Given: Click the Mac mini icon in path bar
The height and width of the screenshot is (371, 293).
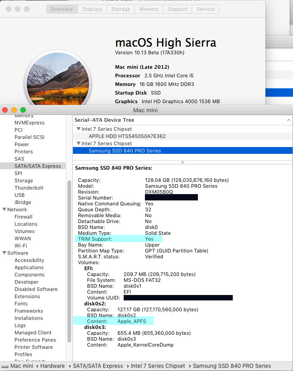Looking at the screenshot, I should tap(5, 366).
